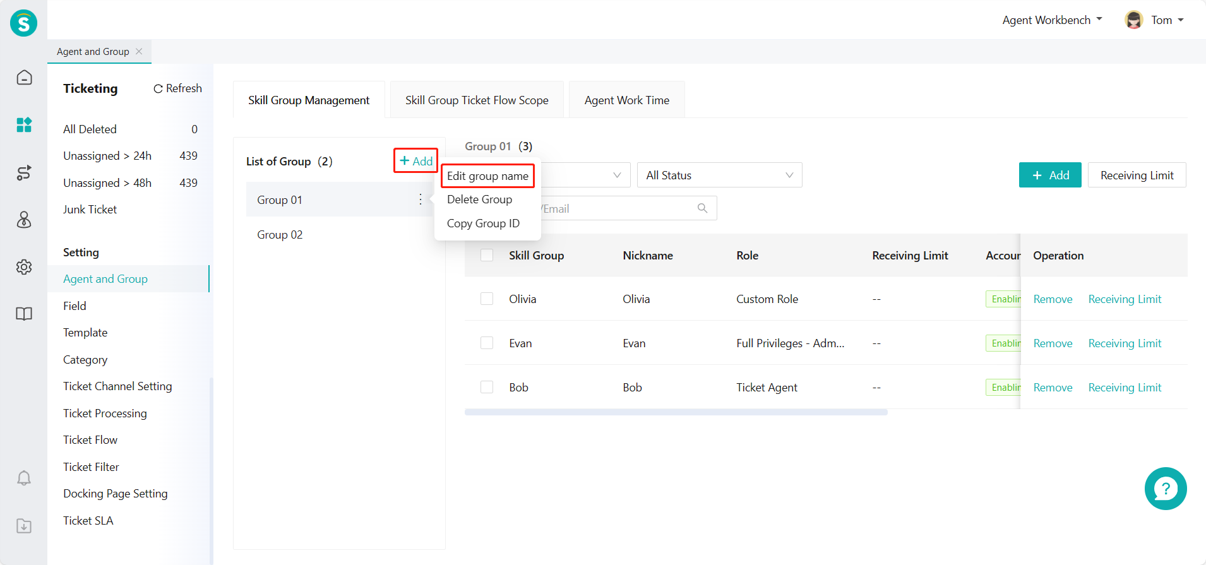
Task: Set Receiving Limit for Evan
Action: (x=1125, y=343)
